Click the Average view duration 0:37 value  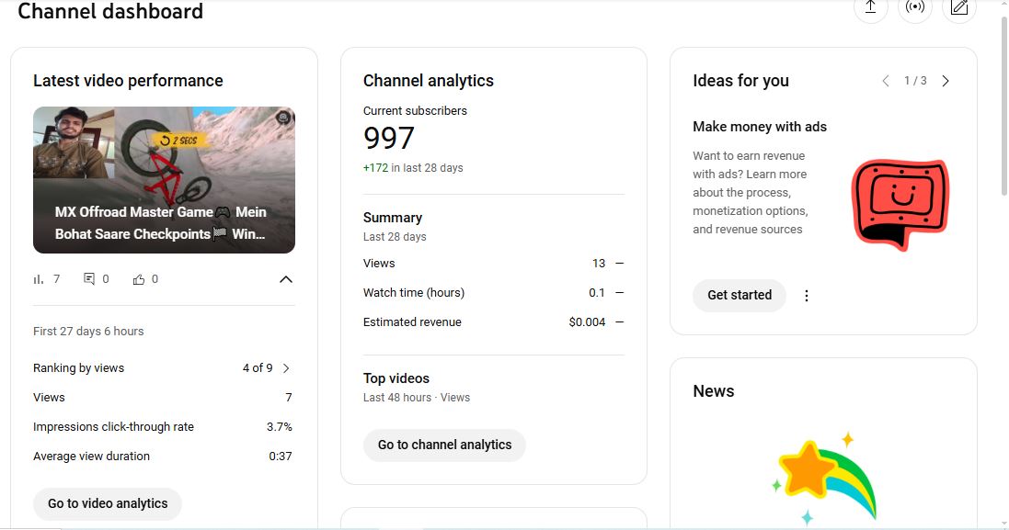(x=280, y=457)
